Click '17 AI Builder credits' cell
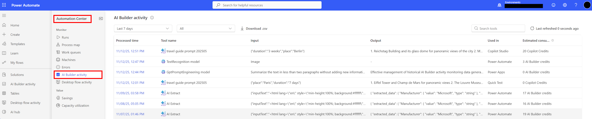Viewport: 592px width, 119px height. pyautogui.click(x=537, y=93)
